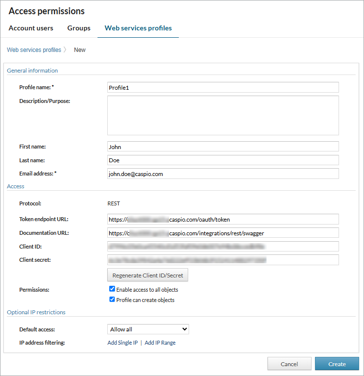Click the Add IP Range link
Image resolution: width=364 pixels, height=376 pixels.
point(160,343)
